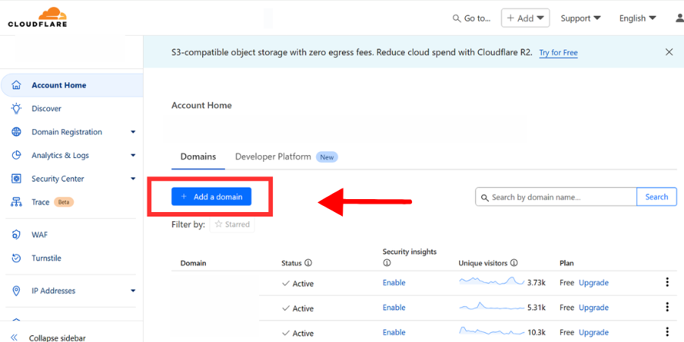Open Account Home via house icon
The height and width of the screenshot is (342, 684).
[x=16, y=85]
